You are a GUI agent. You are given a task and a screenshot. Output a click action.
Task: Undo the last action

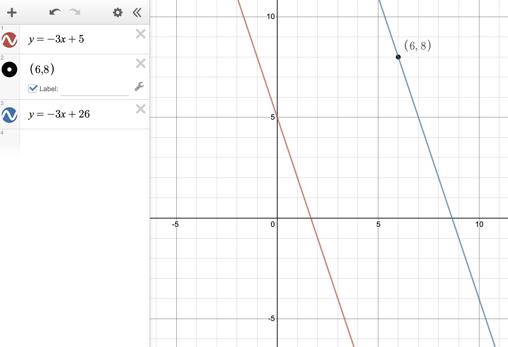pos(55,12)
